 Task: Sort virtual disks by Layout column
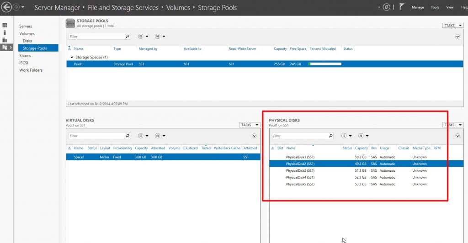[105, 148]
